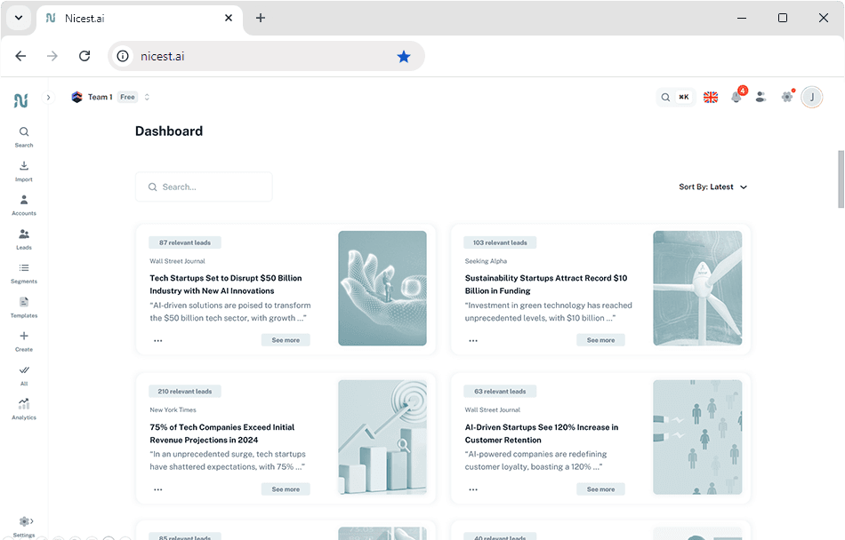See more on AI-Driven Startups card
This screenshot has width=845, height=540.
click(x=600, y=488)
